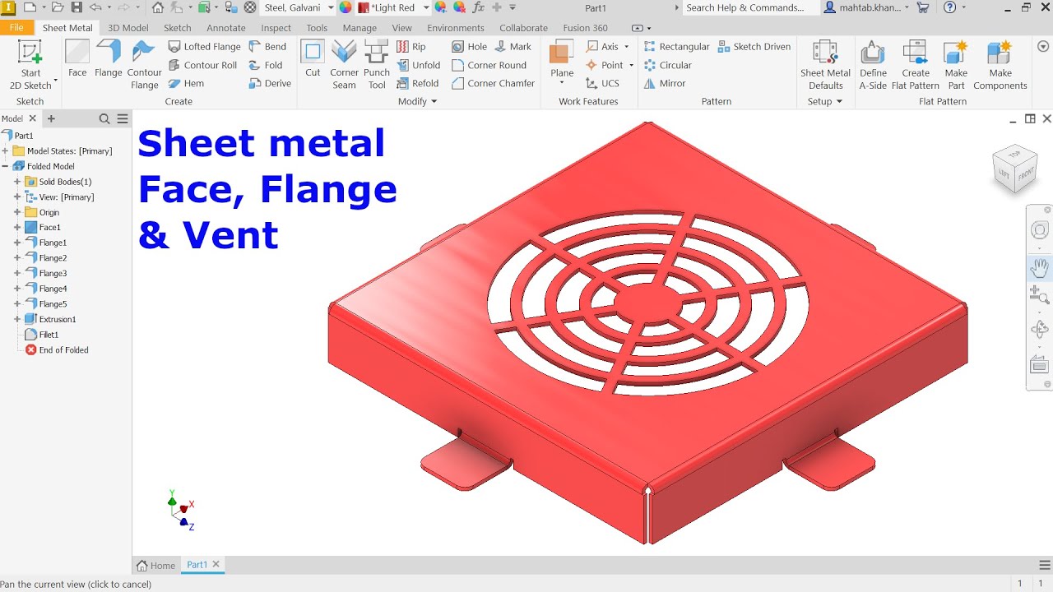
Task: Expand the Extrusion1 tree node
Action: tap(17, 319)
